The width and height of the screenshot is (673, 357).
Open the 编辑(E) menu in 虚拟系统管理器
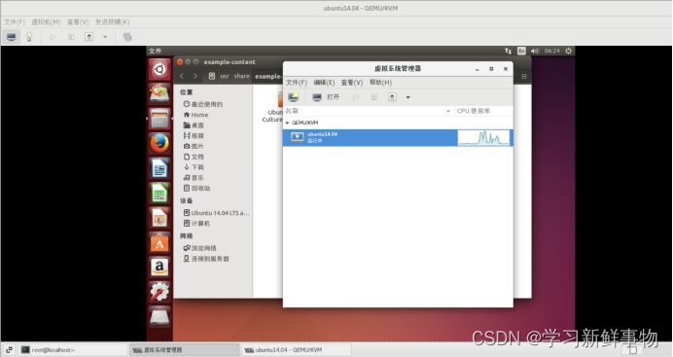324,83
